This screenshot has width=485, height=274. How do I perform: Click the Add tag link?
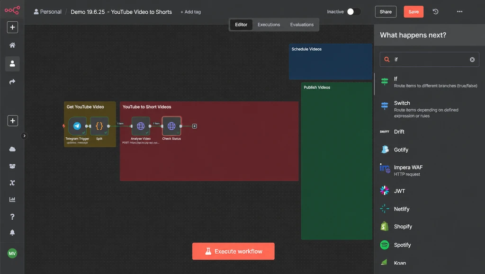(x=190, y=12)
